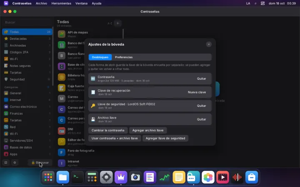Open the Ventana menu
Screen dimensions: 300x187
click(81, 3)
